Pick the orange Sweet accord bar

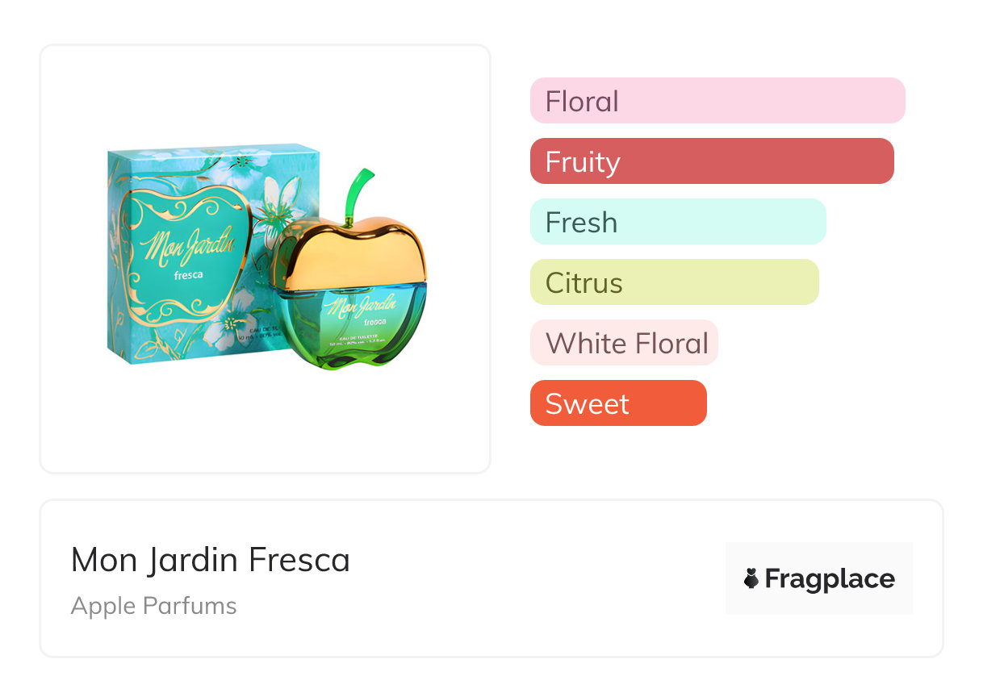[x=617, y=403]
